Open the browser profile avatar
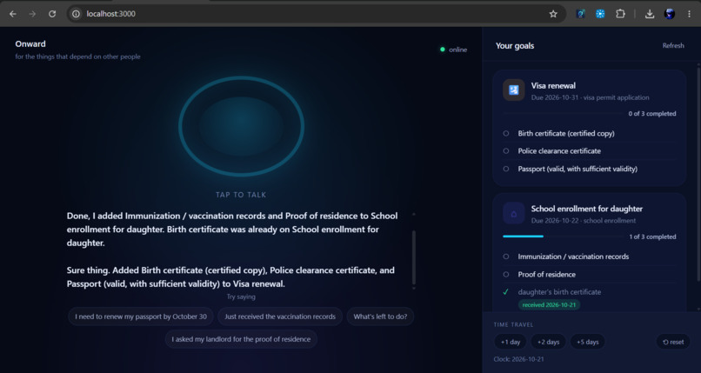 tap(670, 14)
